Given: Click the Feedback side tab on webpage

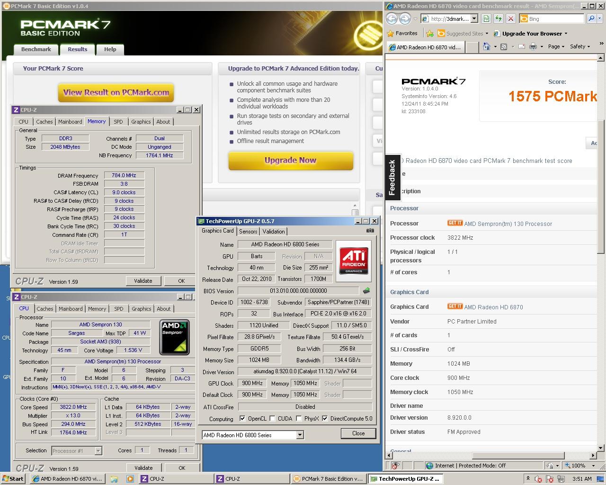Looking at the screenshot, I should coord(392,178).
